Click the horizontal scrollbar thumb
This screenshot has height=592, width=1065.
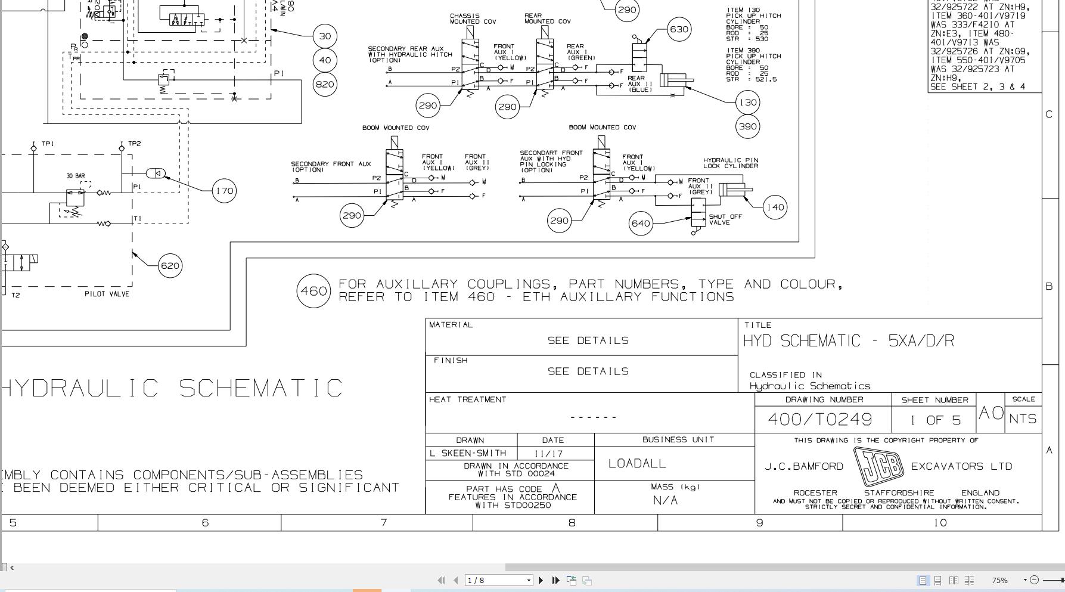tap(785, 567)
